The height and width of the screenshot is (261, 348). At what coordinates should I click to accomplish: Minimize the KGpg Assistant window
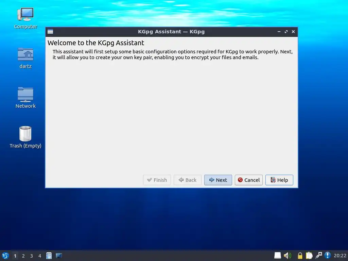click(279, 32)
